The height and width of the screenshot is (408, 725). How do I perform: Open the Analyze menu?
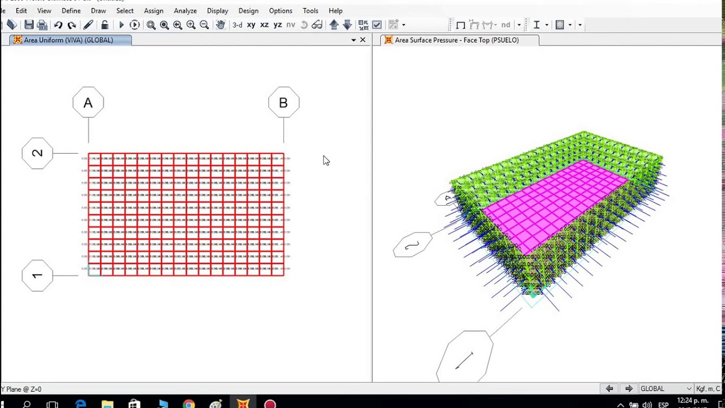click(x=185, y=11)
